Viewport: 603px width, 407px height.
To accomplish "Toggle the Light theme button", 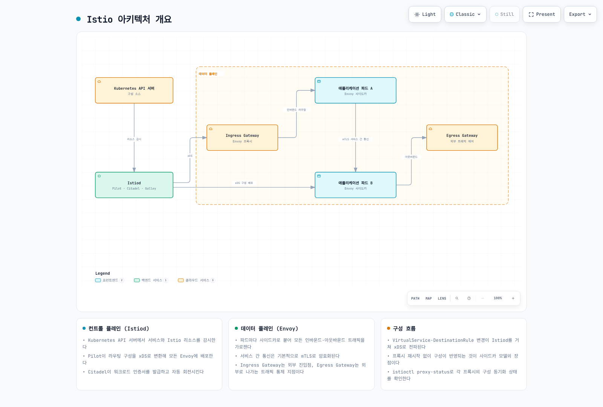I will pos(425,14).
